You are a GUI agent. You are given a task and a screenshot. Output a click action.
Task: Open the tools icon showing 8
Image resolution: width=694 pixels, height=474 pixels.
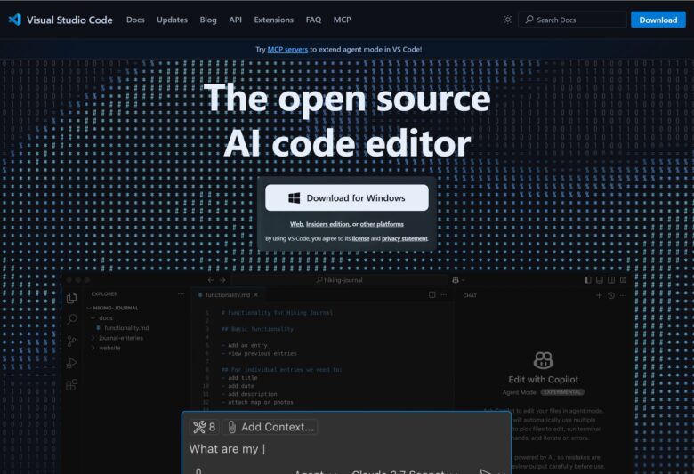point(204,427)
